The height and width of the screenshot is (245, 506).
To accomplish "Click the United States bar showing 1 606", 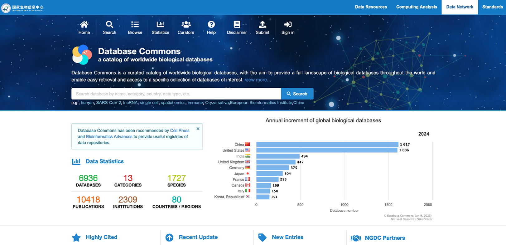I will click(x=327, y=150).
